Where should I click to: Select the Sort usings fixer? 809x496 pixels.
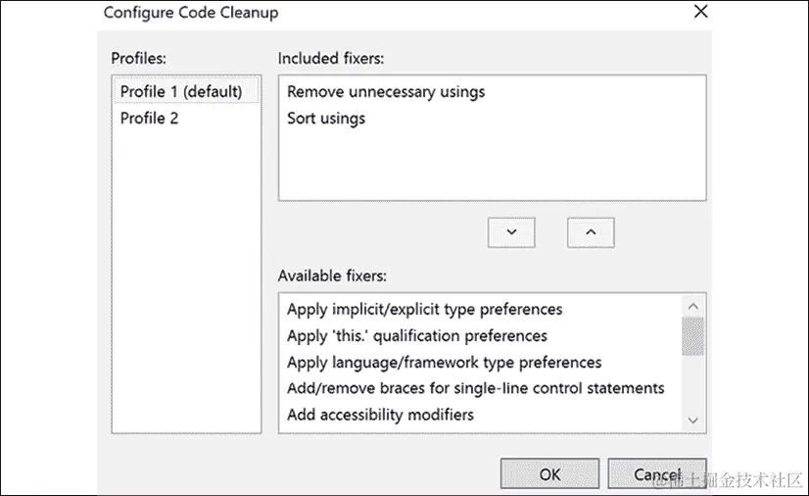[326, 119]
